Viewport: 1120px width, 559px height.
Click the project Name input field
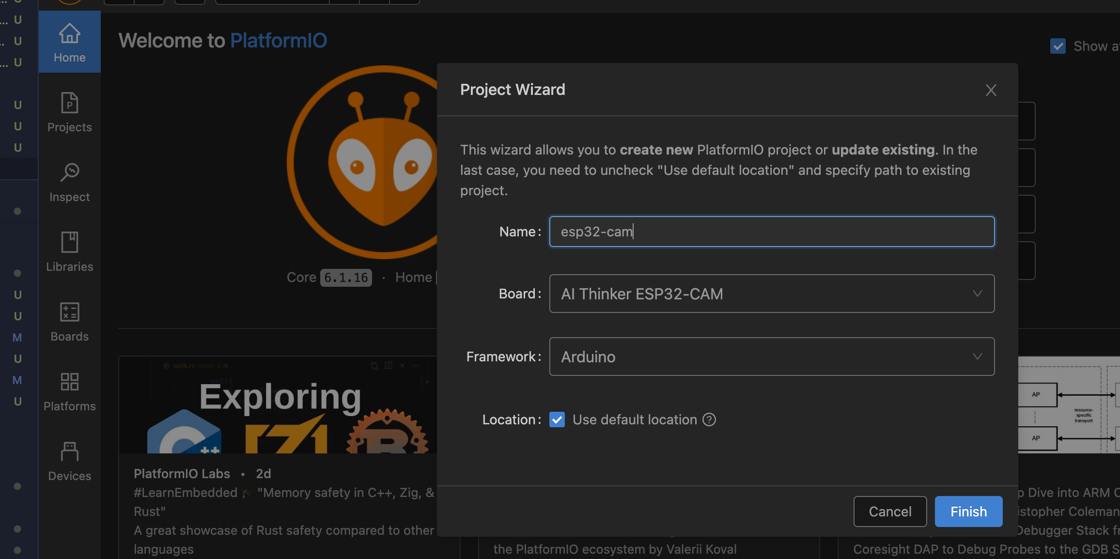coord(771,232)
